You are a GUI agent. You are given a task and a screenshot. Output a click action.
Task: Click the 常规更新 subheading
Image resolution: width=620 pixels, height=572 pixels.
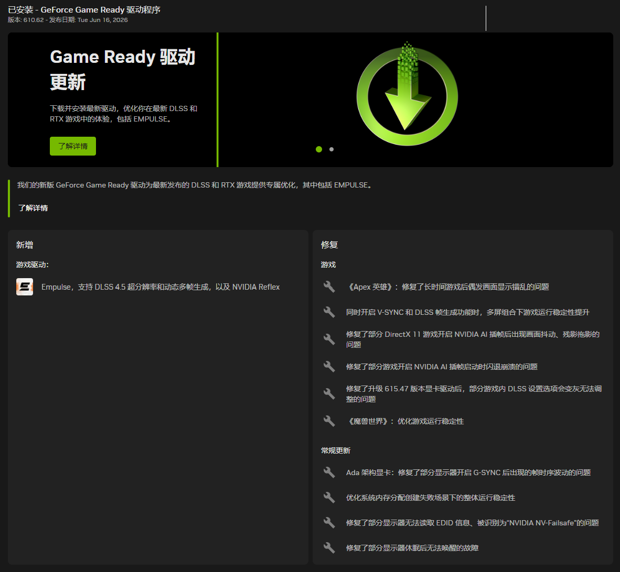tap(336, 450)
